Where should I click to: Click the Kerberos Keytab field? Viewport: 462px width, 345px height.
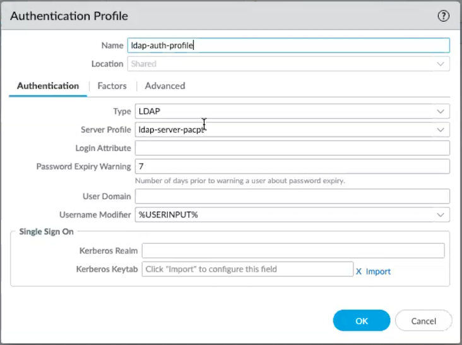point(247,269)
